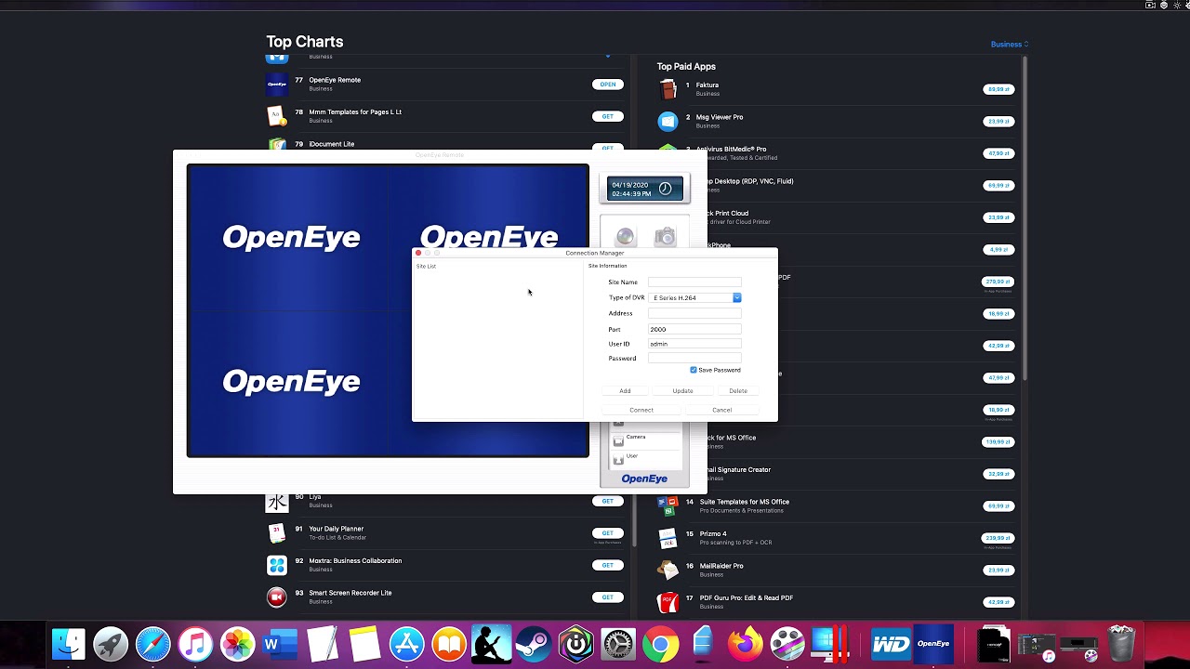Click the Camera panel icon in OpenEye Remote
The height and width of the screenshot is (669, 1190).
coord(618,440)
